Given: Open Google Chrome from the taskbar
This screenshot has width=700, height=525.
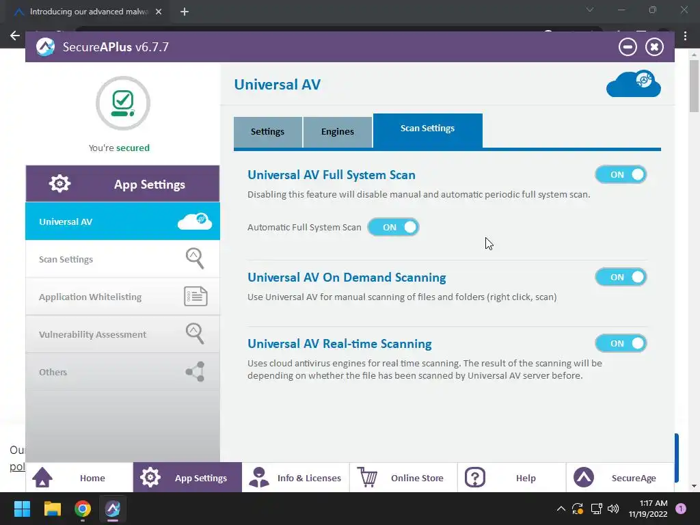Looking at the screenshot, I should [x=83, y=509].
